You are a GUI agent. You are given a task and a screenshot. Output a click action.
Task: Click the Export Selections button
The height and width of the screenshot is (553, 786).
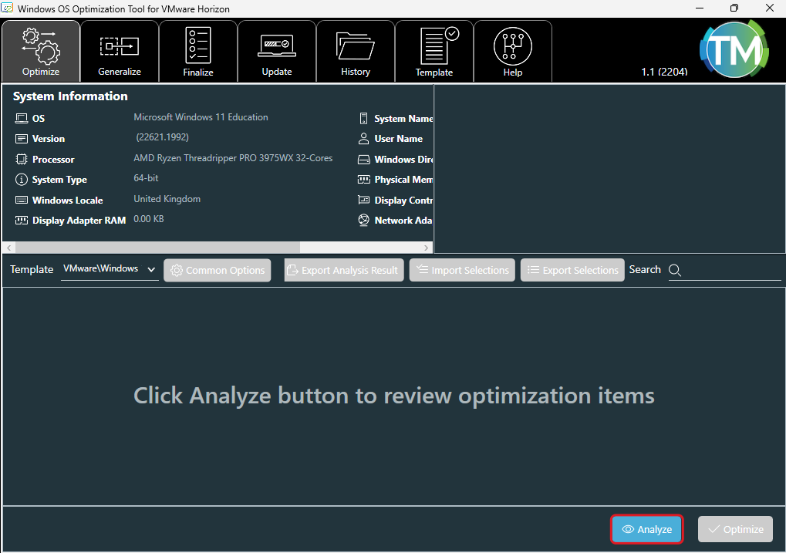(572, 271)
